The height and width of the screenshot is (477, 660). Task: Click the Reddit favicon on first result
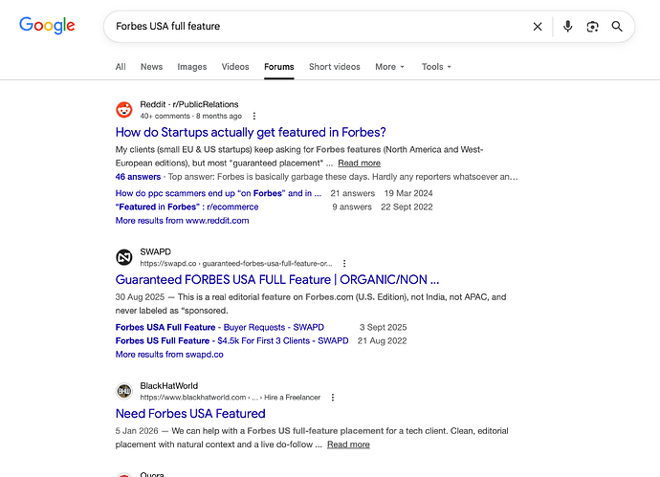coord(124,110)
